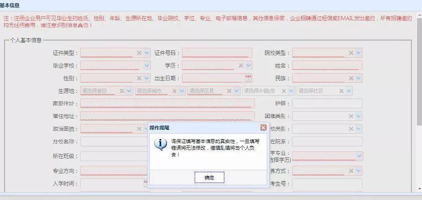Open the 性别 dropdown arrow

tap(147, 78)
